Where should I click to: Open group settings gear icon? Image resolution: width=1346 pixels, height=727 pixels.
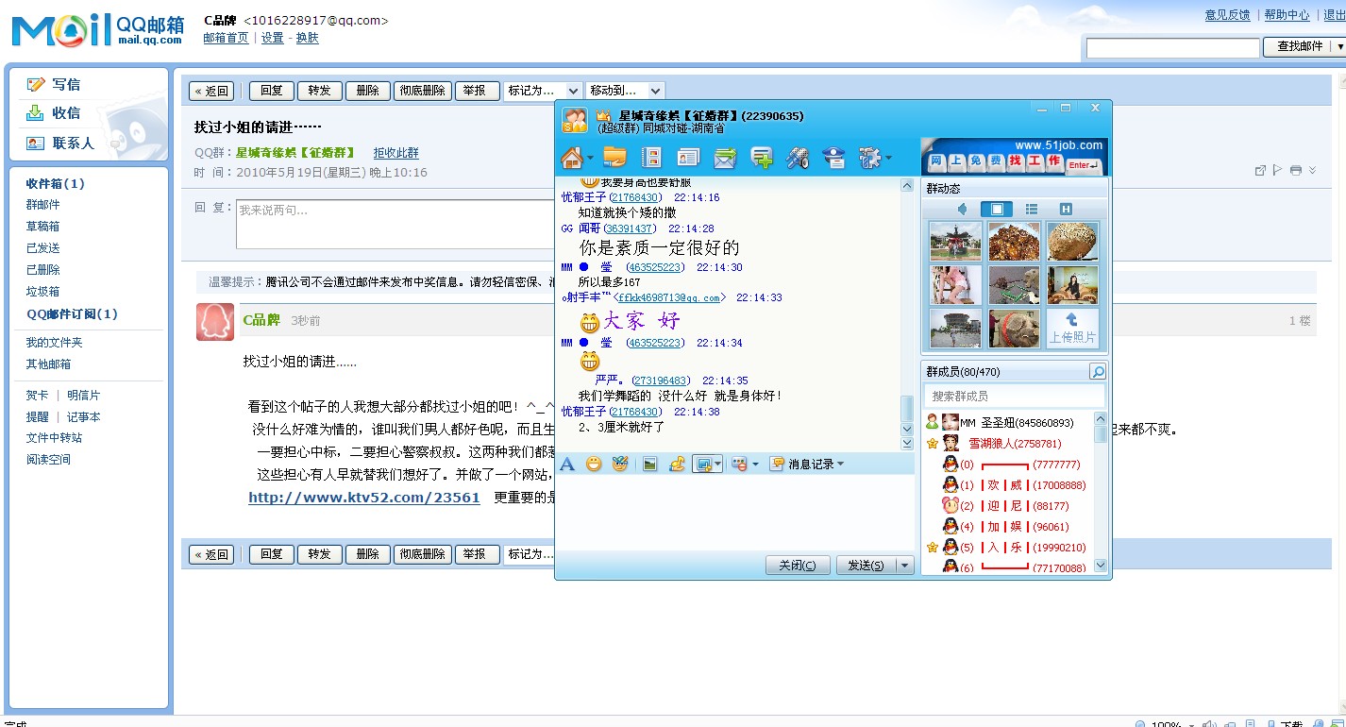coord(868,157)
